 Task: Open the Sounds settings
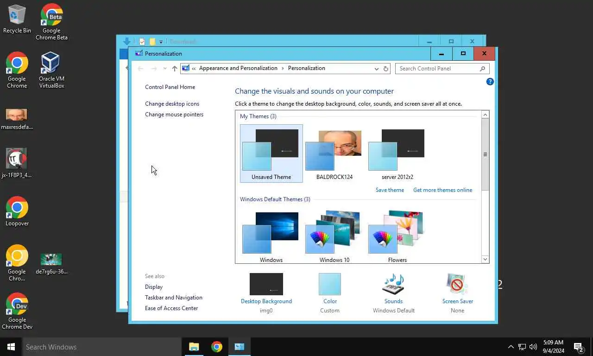[x=393, y=293]
